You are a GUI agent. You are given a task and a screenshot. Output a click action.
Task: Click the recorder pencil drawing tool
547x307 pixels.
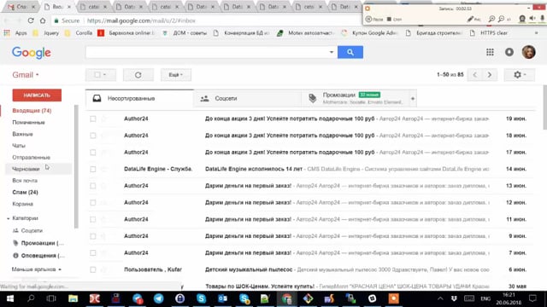473,19
